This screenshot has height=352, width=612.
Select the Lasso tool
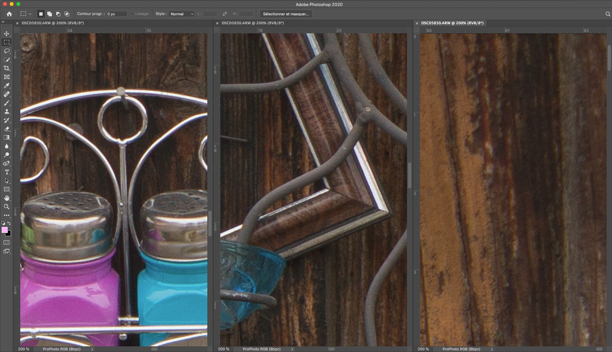coord(7,51)
